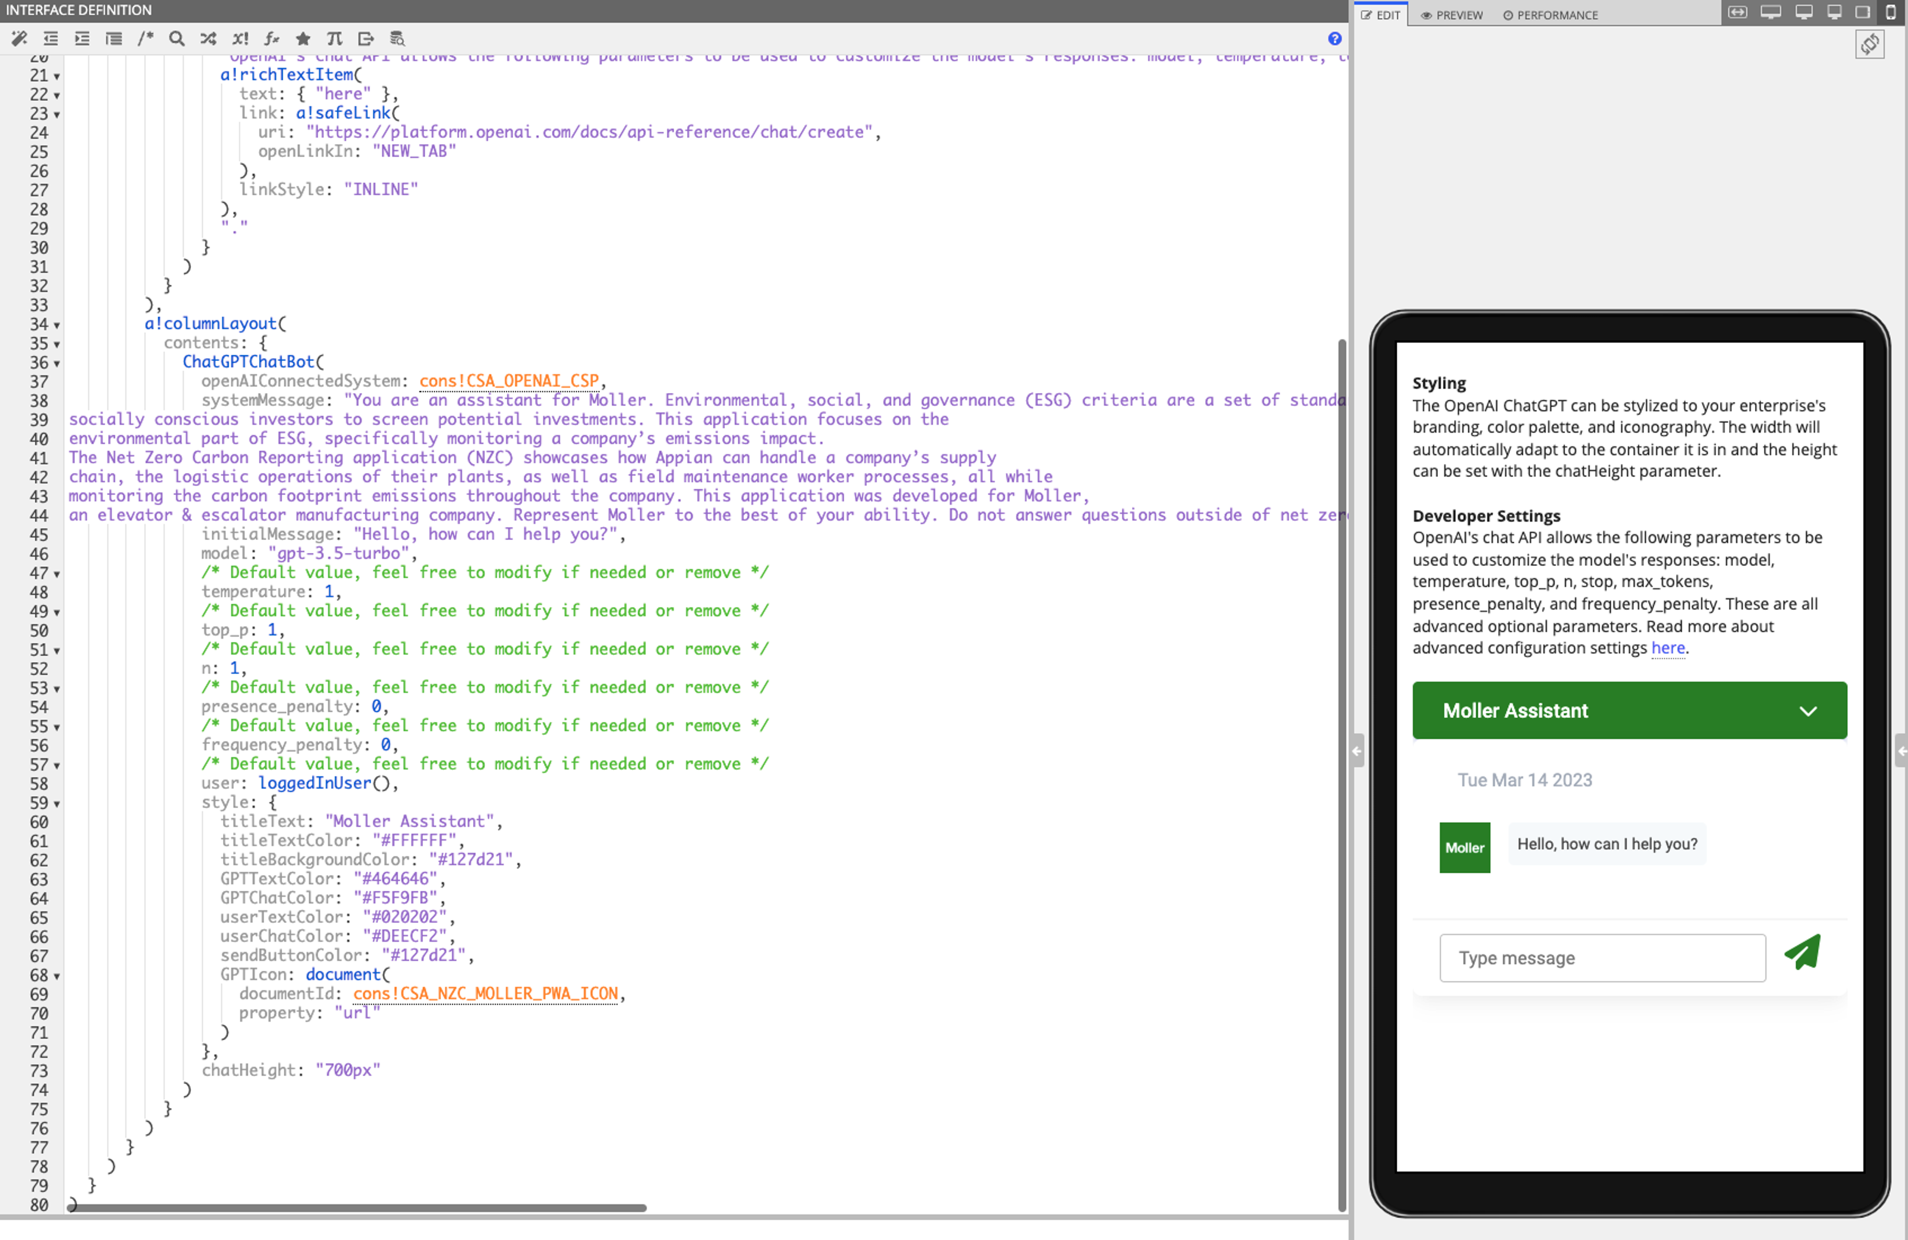Click the green Moller avatar thumbnail

click(x=1465, y=847)
